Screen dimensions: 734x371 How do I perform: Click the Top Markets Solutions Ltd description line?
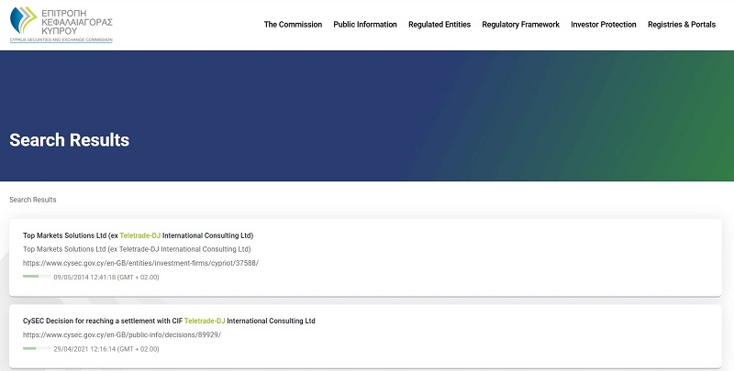point(137,249)
